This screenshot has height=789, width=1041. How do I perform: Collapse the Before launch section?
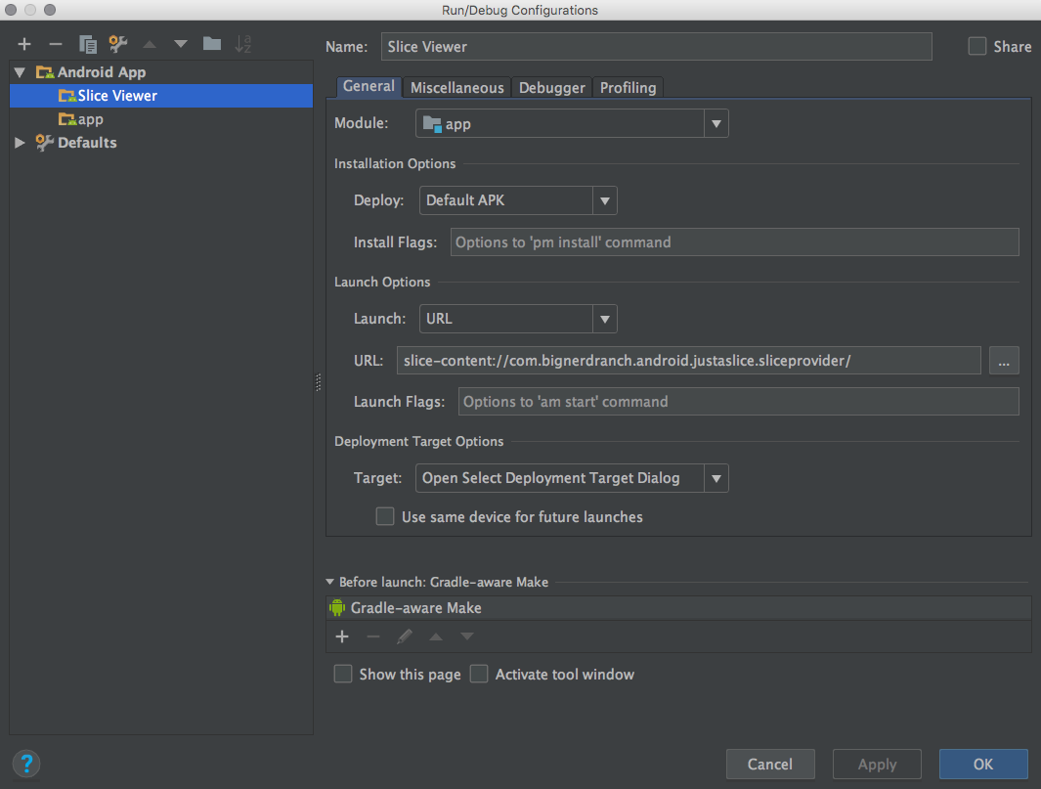tap(330, 582)
